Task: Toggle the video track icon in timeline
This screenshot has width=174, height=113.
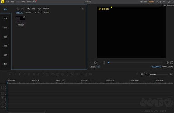Action: (x=3, y=87)
